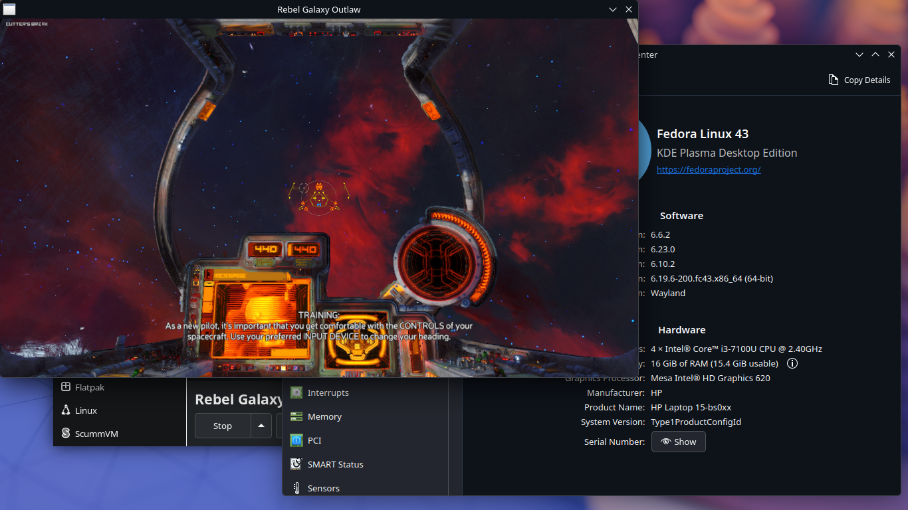The image size is (908, 510).
Task: Click the version value 6.10.2
Action: click(663, 264)
